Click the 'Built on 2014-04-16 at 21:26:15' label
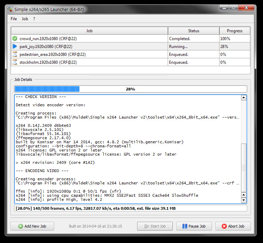This screenshot has height=243, width=263. pos(95,226)
